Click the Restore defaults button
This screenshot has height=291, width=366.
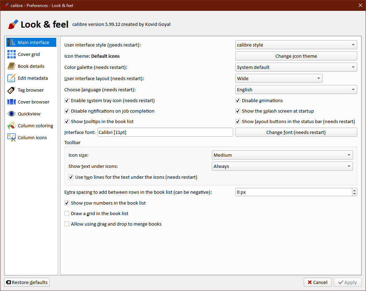(27, 282)
